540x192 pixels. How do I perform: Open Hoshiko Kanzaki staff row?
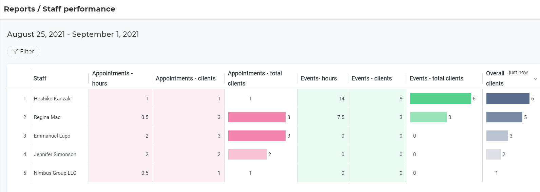(53, 99)
